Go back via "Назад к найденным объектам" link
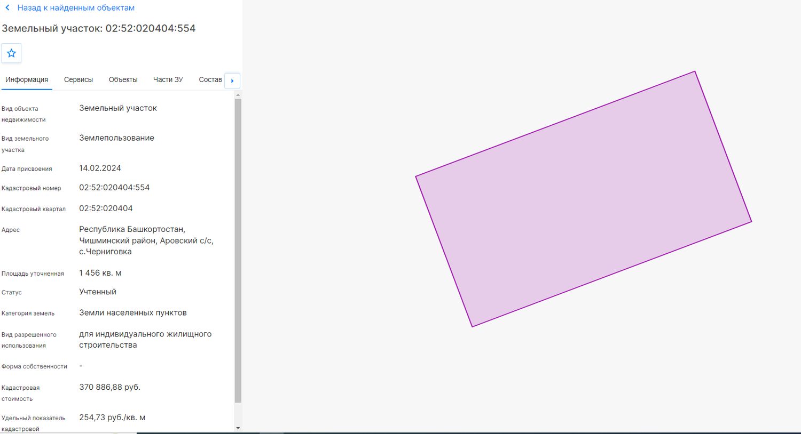This screenshot has width=801, height=434. 76,8
